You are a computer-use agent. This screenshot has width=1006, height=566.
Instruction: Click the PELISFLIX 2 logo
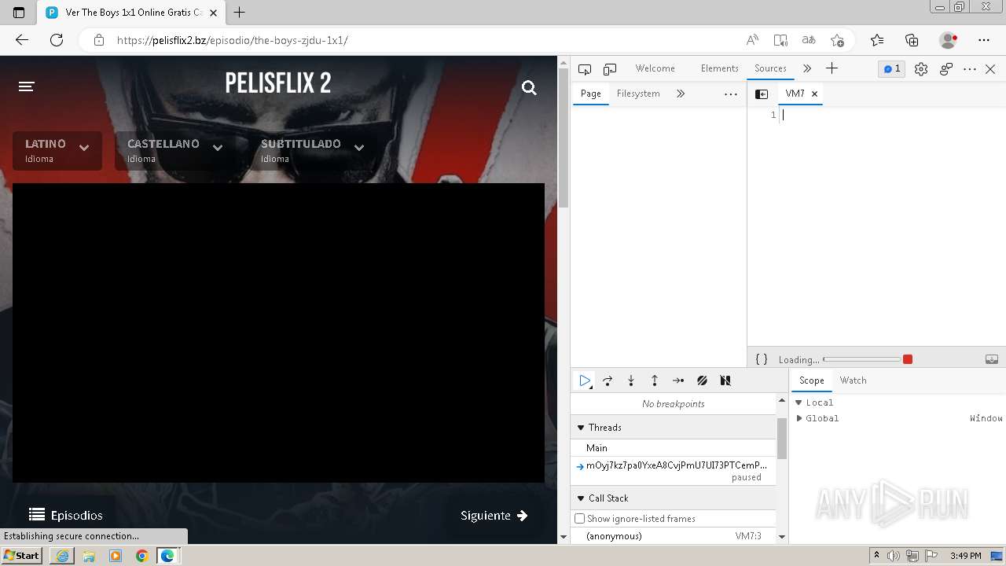[x=278, y=83]
